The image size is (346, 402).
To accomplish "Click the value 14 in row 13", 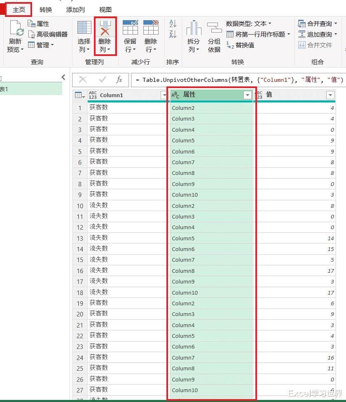I will (331, 238).
